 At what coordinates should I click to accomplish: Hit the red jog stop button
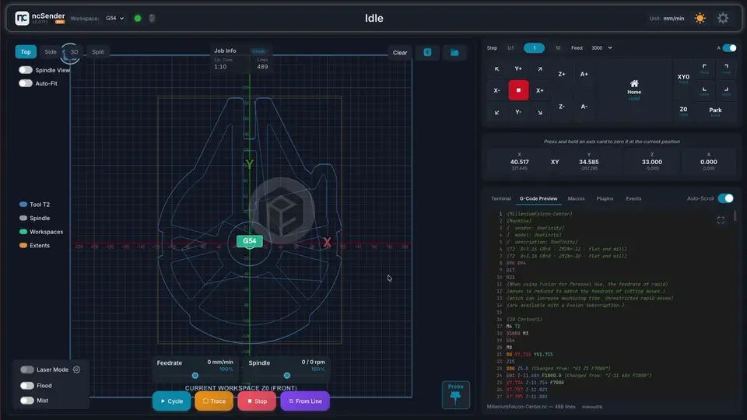(x=518, y=90)
